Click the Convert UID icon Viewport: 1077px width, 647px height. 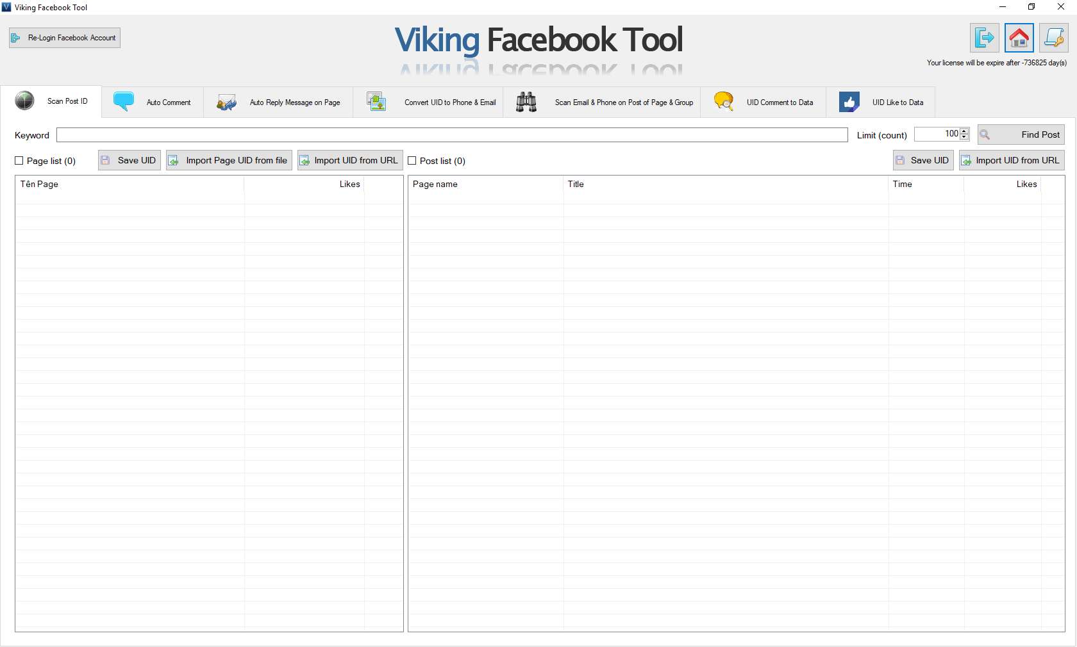tap(376, 101)
